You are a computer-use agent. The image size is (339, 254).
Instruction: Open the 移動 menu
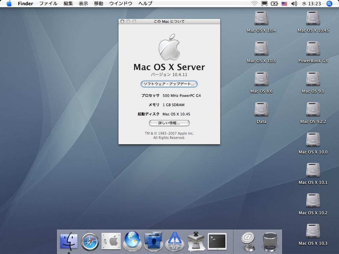99,3
